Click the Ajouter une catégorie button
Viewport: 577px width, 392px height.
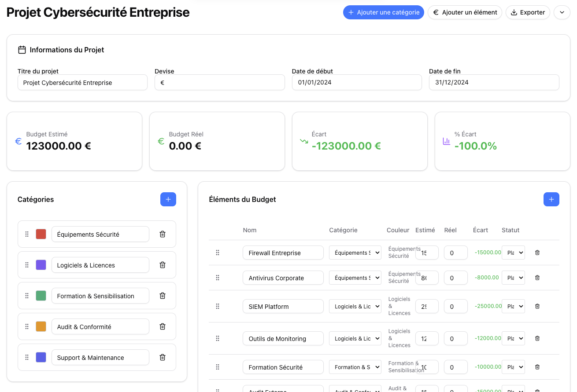[x=383, y=12]
